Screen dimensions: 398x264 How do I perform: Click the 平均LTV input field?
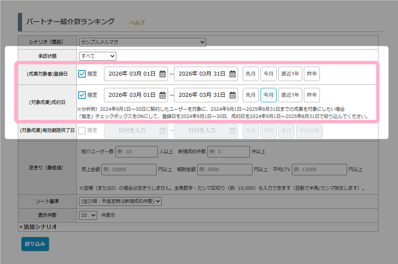pos(319,169)
